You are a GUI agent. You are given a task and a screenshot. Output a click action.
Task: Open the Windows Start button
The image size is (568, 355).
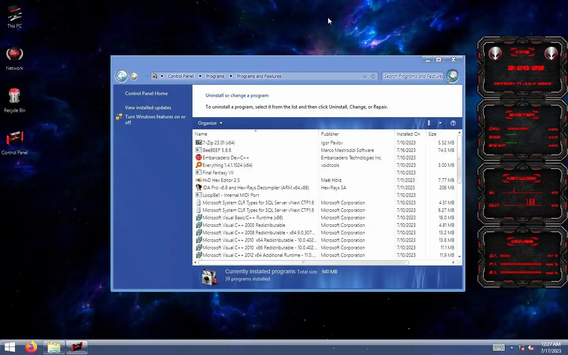click(x=10, y=347)
